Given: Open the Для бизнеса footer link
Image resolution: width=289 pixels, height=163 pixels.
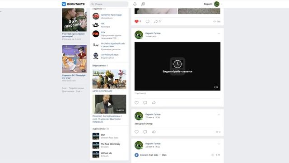Looking at the screenshot, I should click(68, 91).
